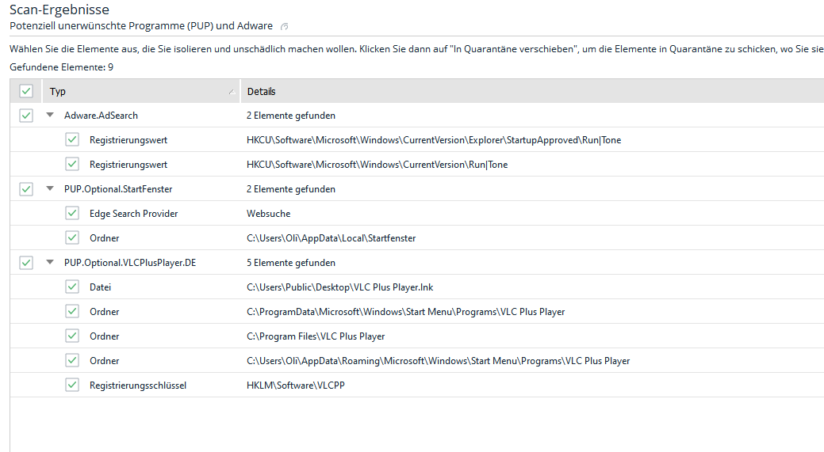
Task: Collapse the PUP.Optional.VLCPlusPlayer.DE group
Action: point(50,263)
